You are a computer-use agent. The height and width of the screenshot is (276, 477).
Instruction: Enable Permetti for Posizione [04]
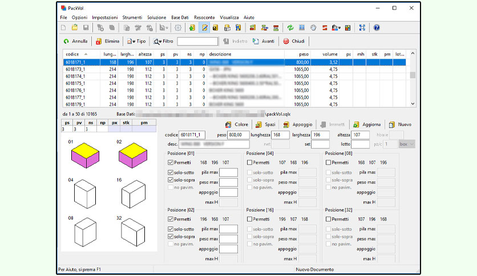point(249,163)
